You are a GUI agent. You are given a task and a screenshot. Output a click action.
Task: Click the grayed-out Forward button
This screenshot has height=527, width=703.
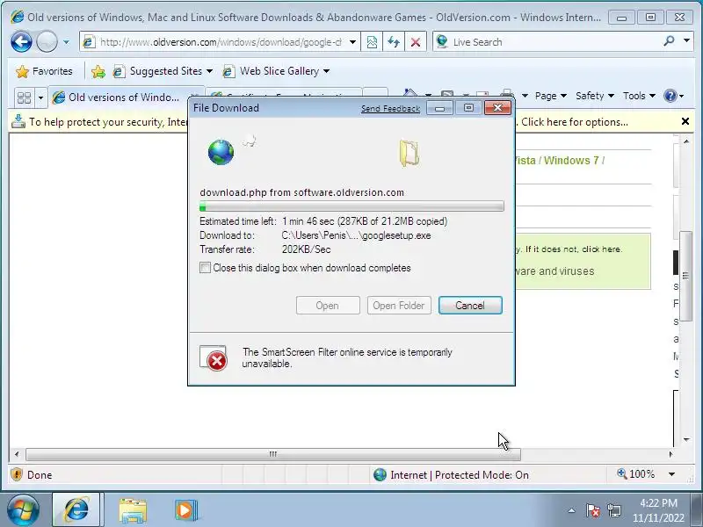pos(47,42)
